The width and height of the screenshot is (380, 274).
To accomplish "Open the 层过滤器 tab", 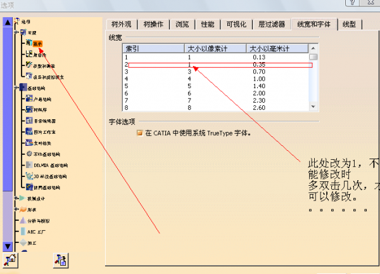I will point(272,24).
